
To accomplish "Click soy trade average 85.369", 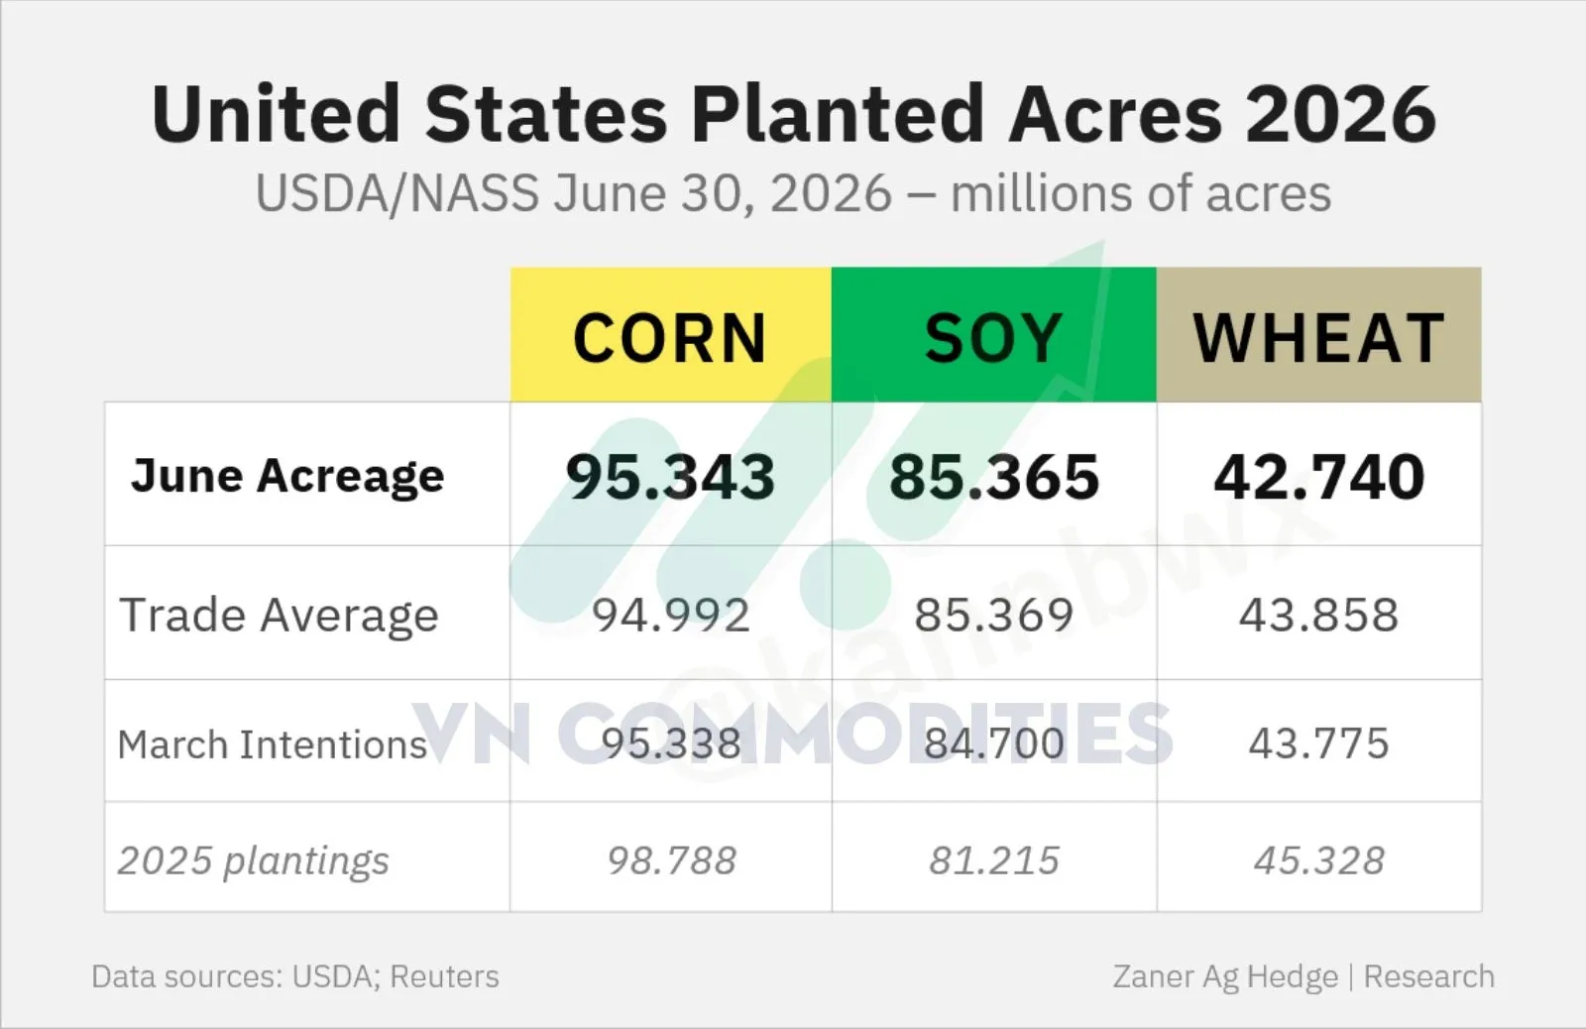I will (994, 615).
